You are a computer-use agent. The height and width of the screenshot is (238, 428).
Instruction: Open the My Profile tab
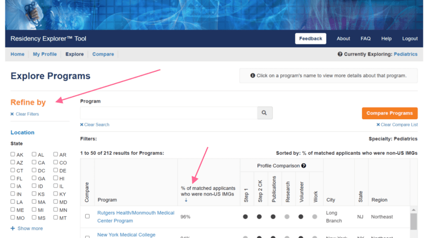coord(45,54)
